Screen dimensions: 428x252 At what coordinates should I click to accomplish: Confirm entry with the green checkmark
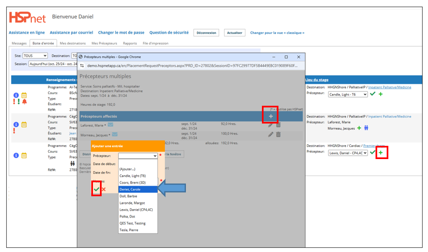[96, 189]
